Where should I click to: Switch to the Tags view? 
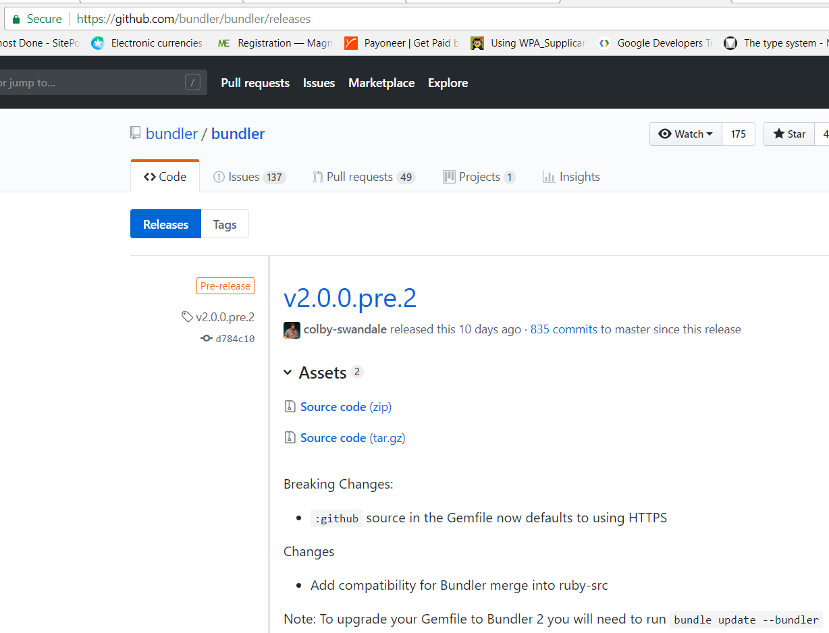click(225, 223)
